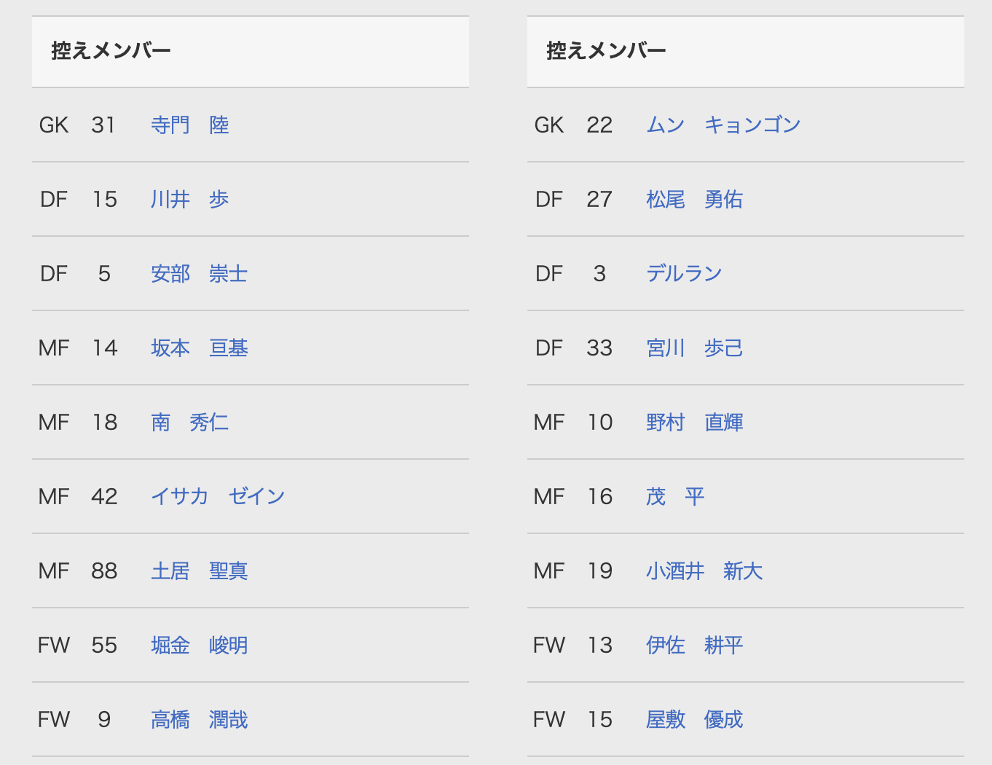Open 松尾 勇佑 player page
The height and width of the screenshot is (765, 992).
695,200
